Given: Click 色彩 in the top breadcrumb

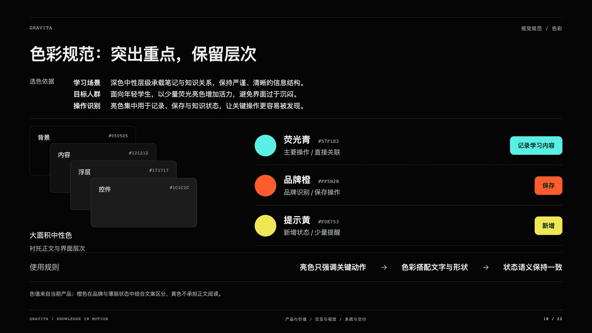Looking at the screenshot, I should 557,28.
